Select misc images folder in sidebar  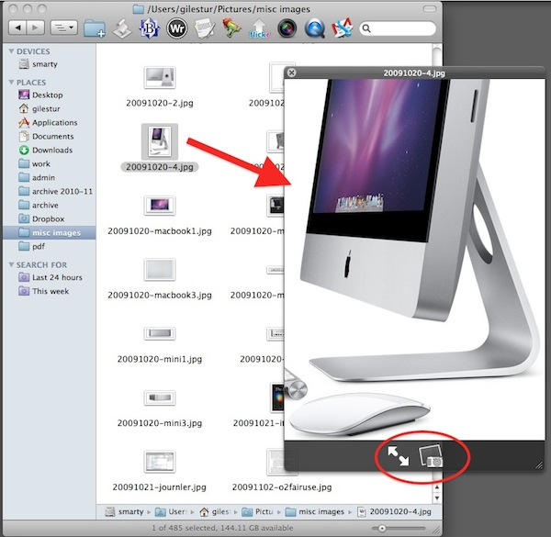(x=50, y=232)
